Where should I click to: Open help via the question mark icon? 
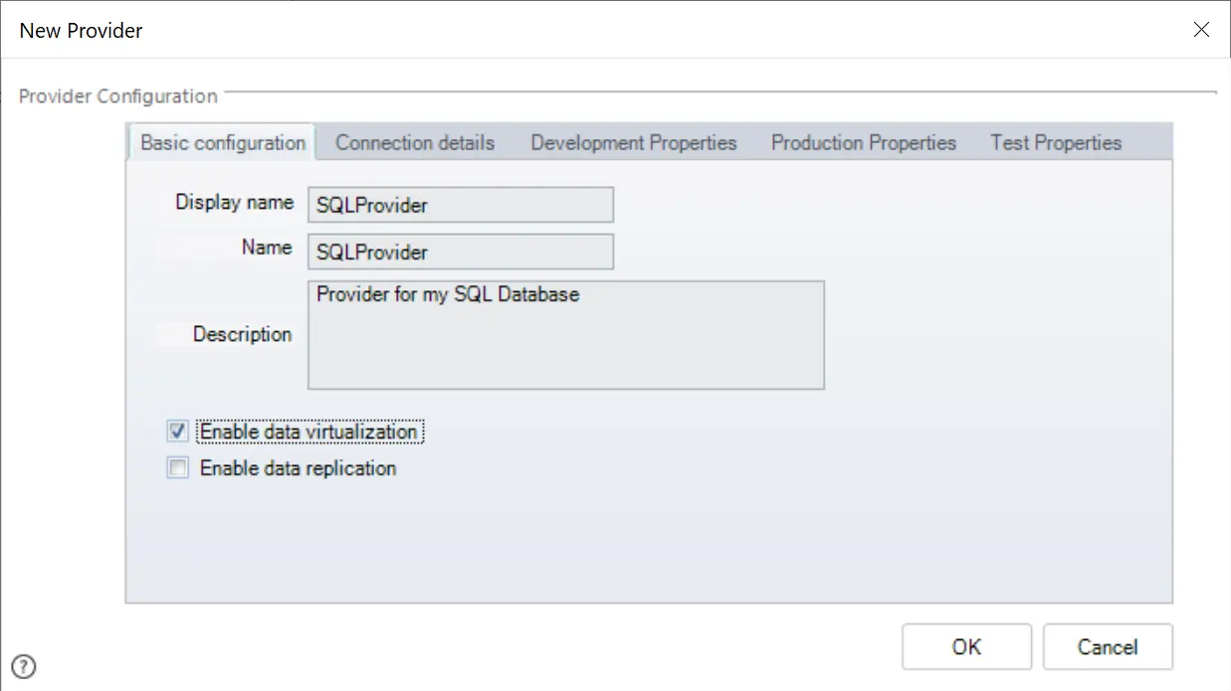(x=24, y=667)
